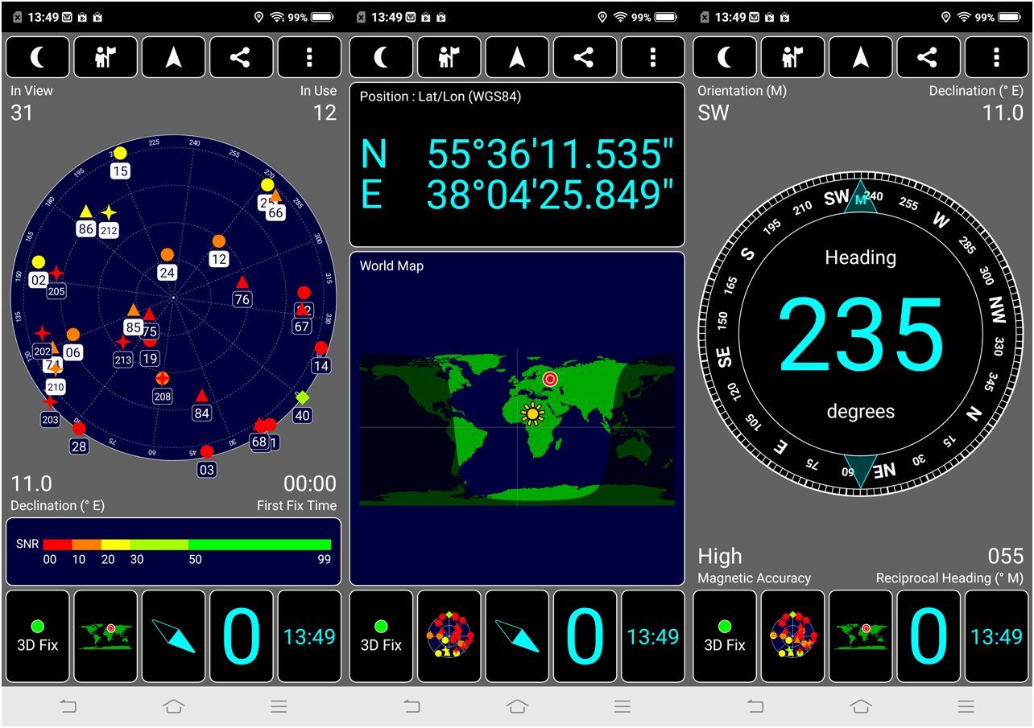Tap the waypoint person-flag icon on middle screen
This screenshot has height=728, width=1034.
pos(449,57)
